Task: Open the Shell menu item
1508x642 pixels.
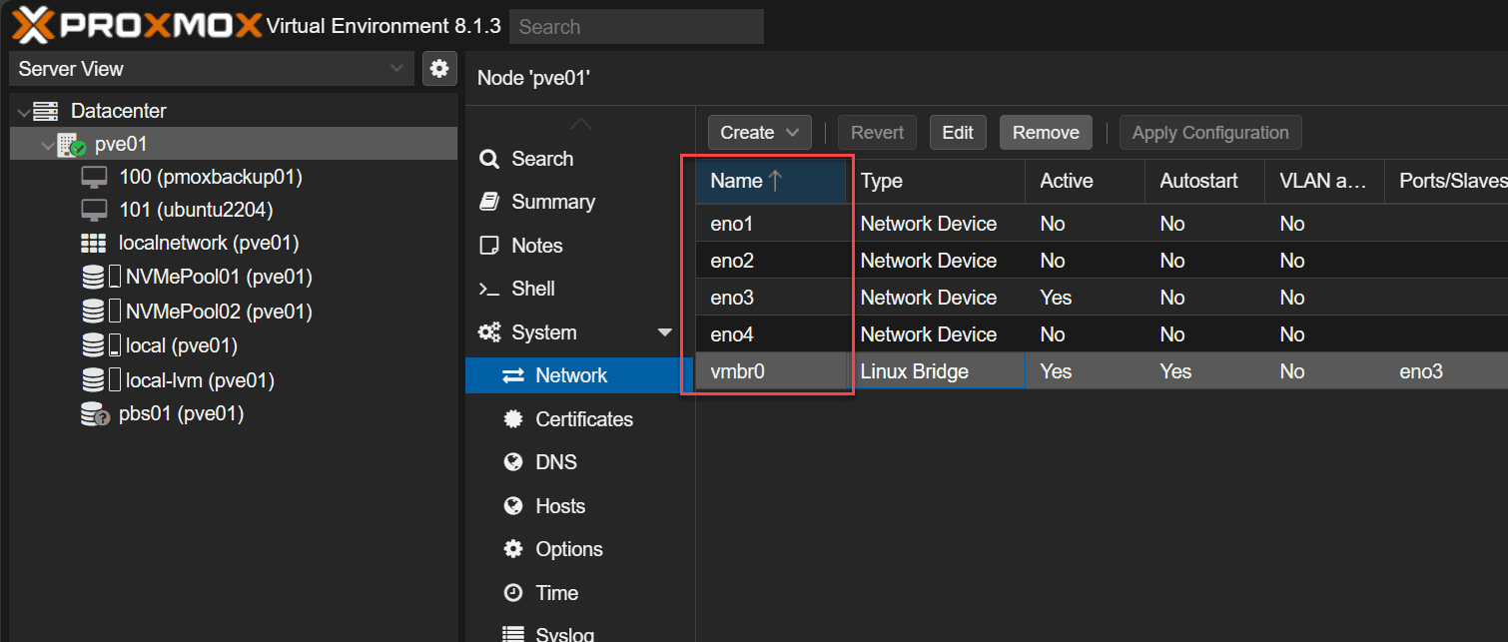Action: [x=532, y=289]
